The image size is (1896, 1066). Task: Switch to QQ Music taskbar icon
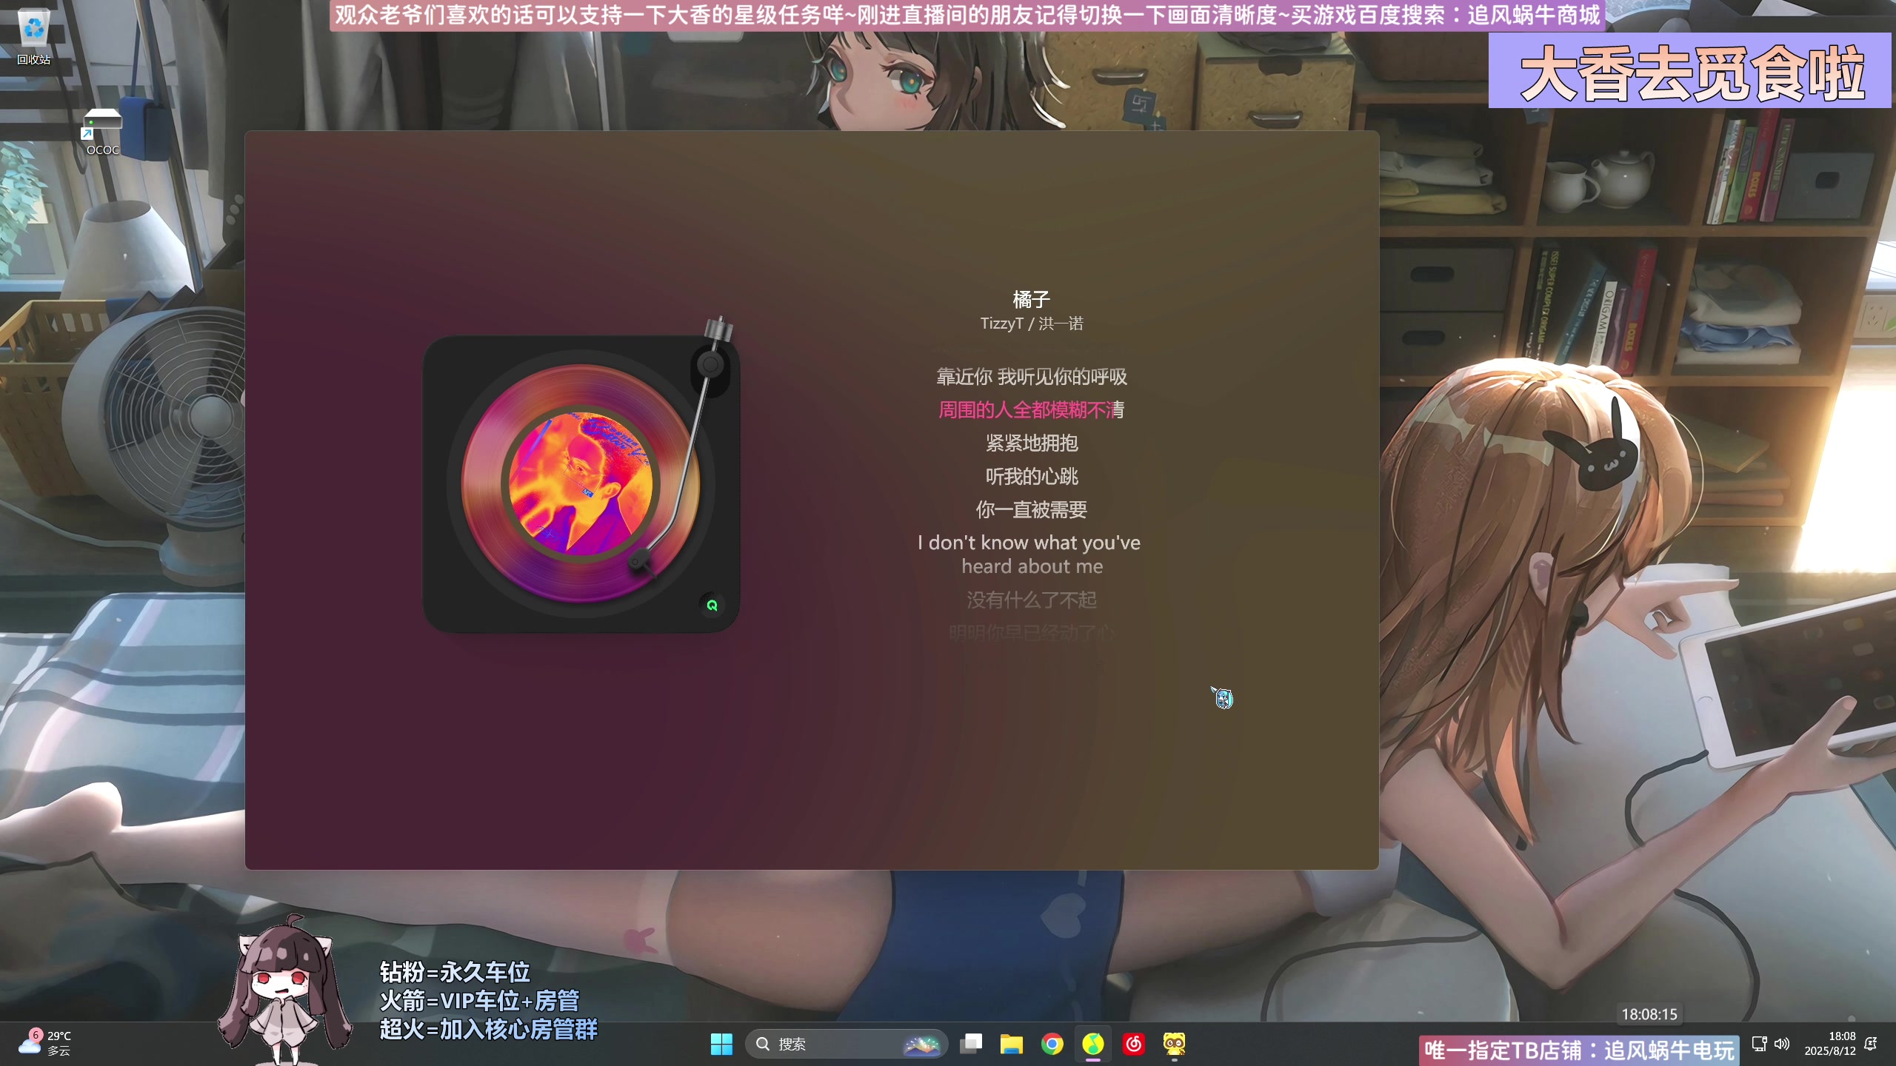(1093, 1045)
